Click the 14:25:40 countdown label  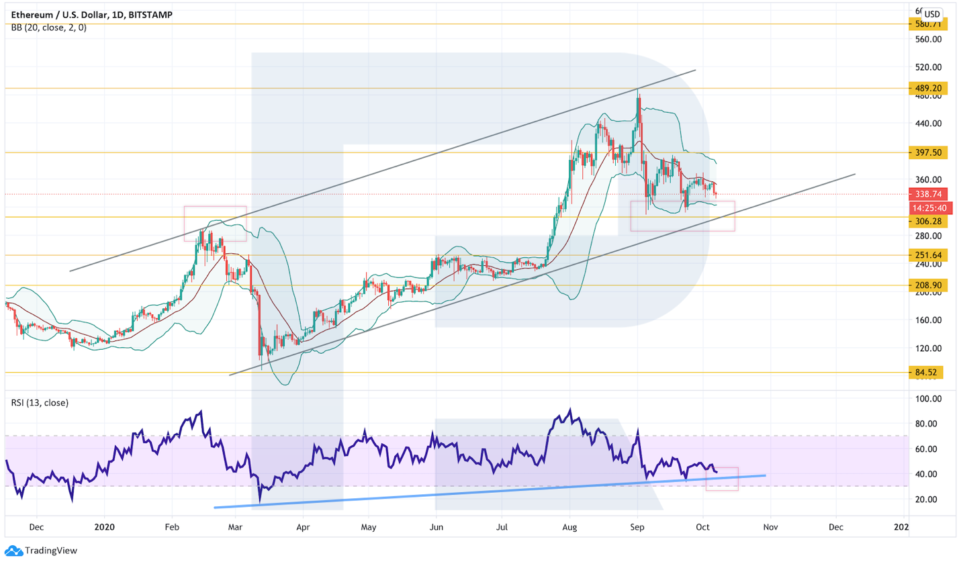pyautogui.click(x=931, y=207)
